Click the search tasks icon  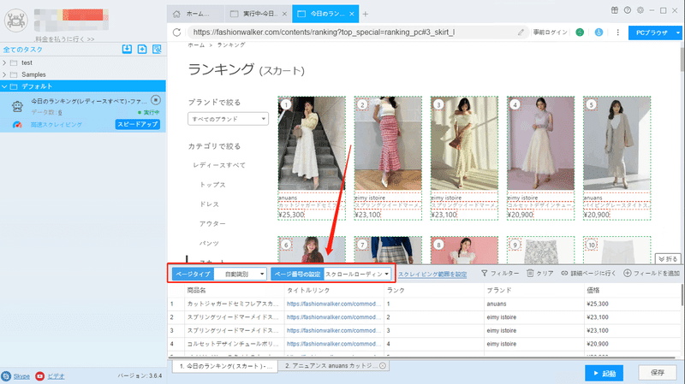point(157,50)
